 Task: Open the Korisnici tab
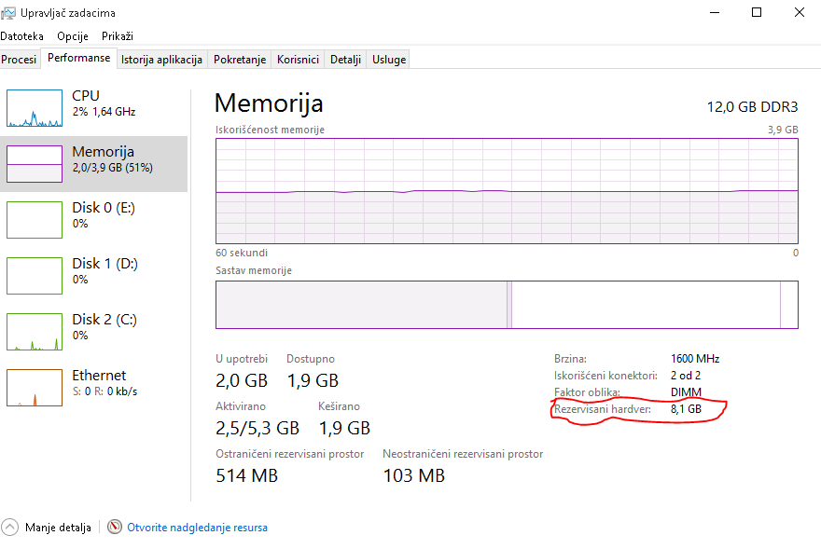(x=298, y=59)
